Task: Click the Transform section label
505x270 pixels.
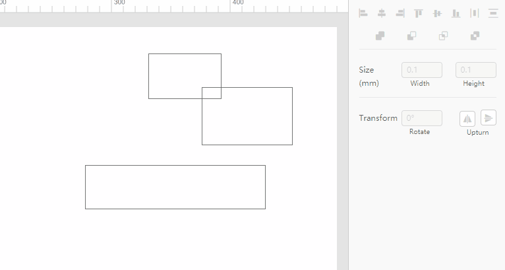Action: [x=378, y=118]
